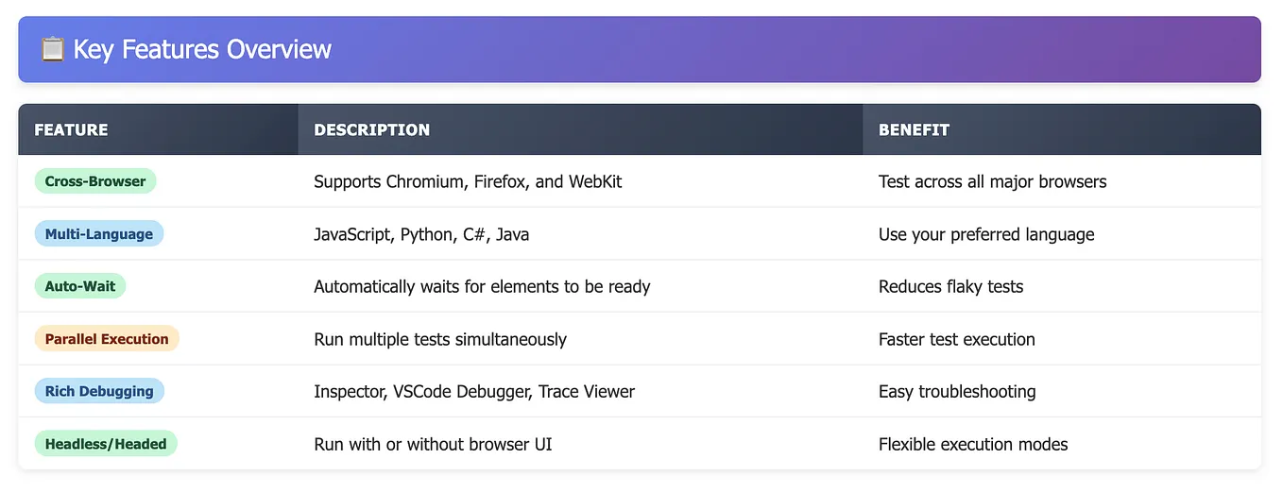Click 'Run multiple tests simultaneously' cell
Screen dimensions: 1283x493
[x=440, y=339]
